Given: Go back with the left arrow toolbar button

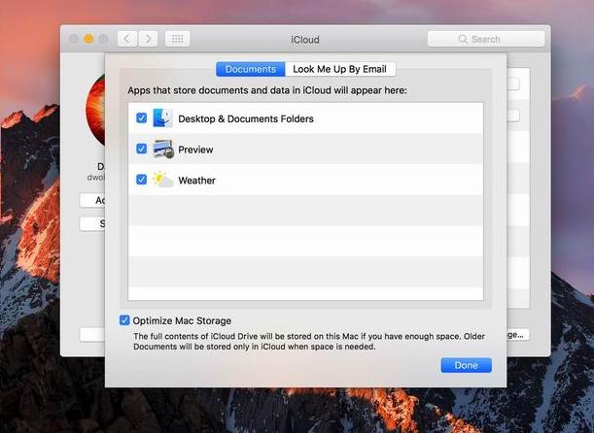Looking at the screenshot, I should (x=127, y=39).
